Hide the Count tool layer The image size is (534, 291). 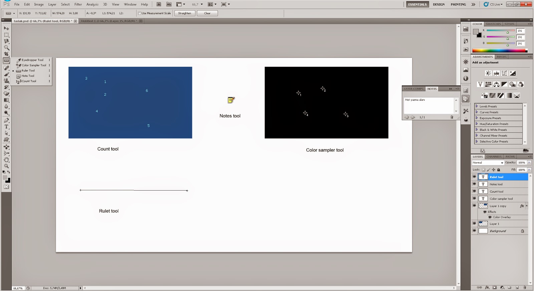[474, 191]
